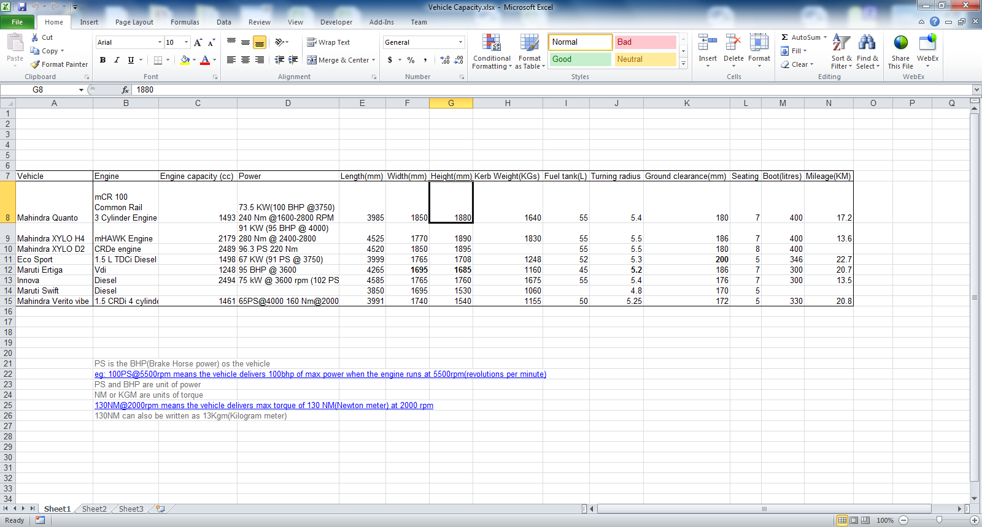Click the Delete cells icon

(x=733, y=43)
